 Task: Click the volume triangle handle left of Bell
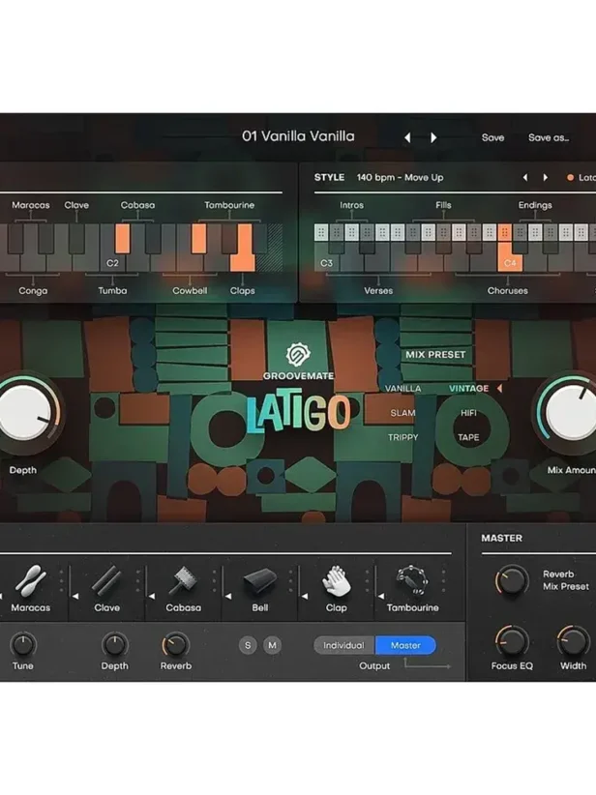click(x=228, y=597)
